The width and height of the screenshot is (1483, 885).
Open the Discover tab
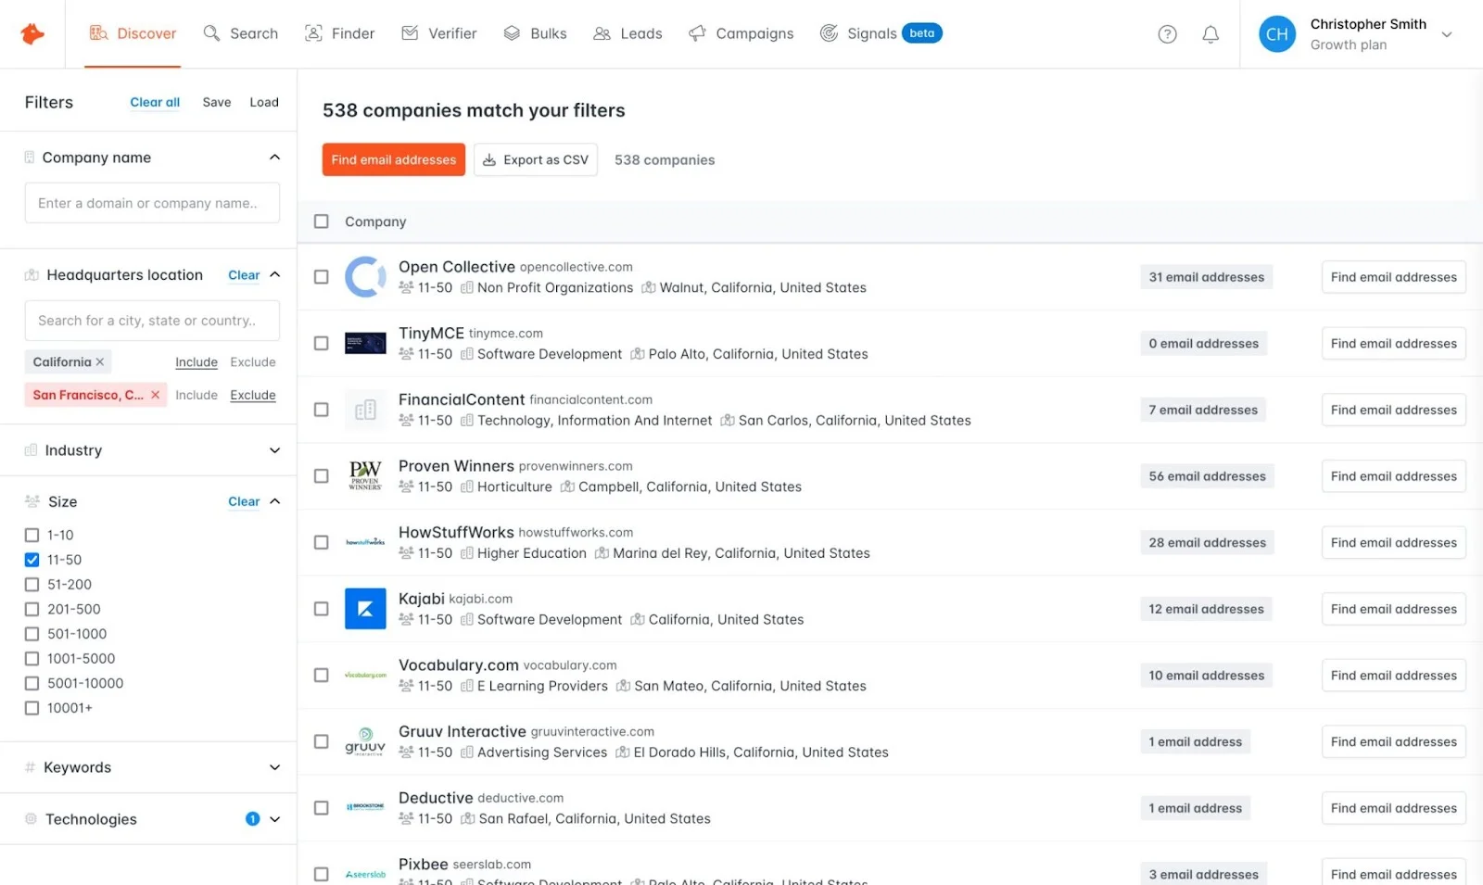click(x=133, y=32)
